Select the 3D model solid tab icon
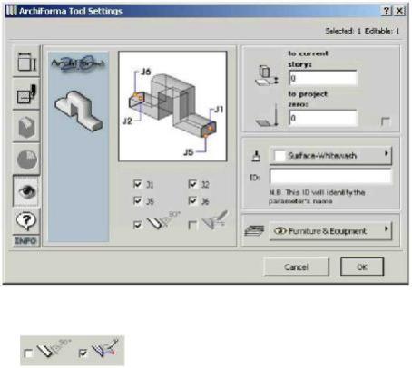412x368 pixels. click(x=26, y=126)
